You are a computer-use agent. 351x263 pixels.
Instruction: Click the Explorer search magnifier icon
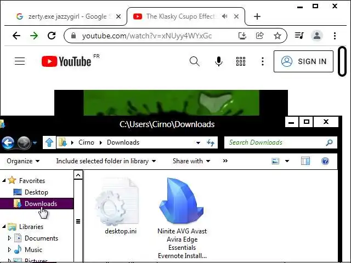point(329,142)
